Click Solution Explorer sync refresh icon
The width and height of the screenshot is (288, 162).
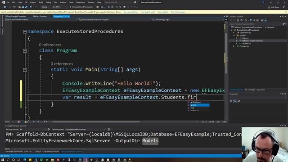[x=251, y=20]
